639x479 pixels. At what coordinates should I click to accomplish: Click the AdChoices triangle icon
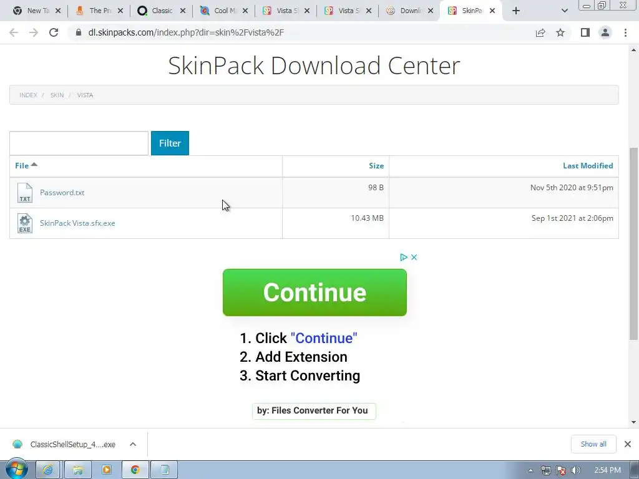[x=404, y=257]
